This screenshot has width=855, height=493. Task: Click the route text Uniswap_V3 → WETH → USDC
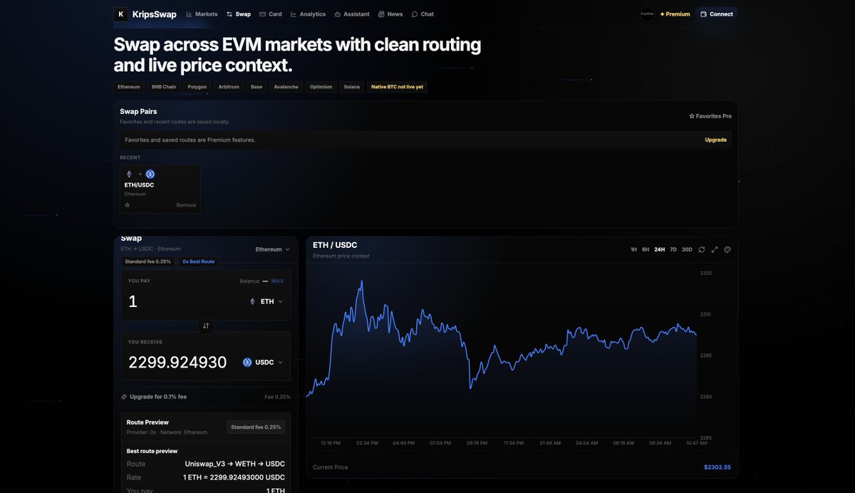pyautogui.click(x=235, y=464)
